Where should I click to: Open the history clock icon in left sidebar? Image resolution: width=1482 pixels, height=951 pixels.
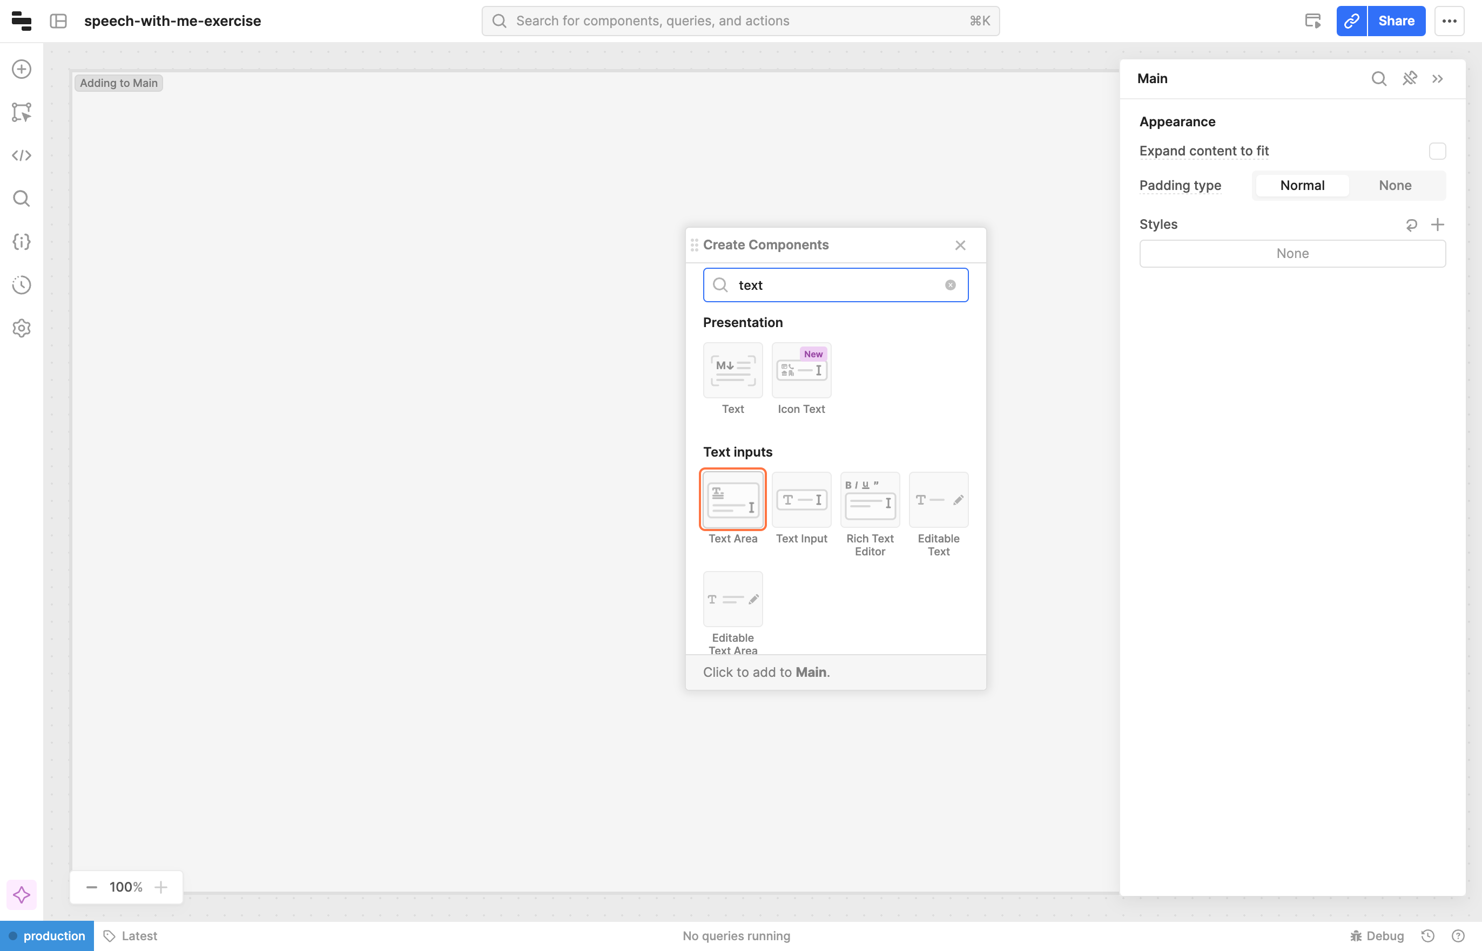tap(22, 284)
